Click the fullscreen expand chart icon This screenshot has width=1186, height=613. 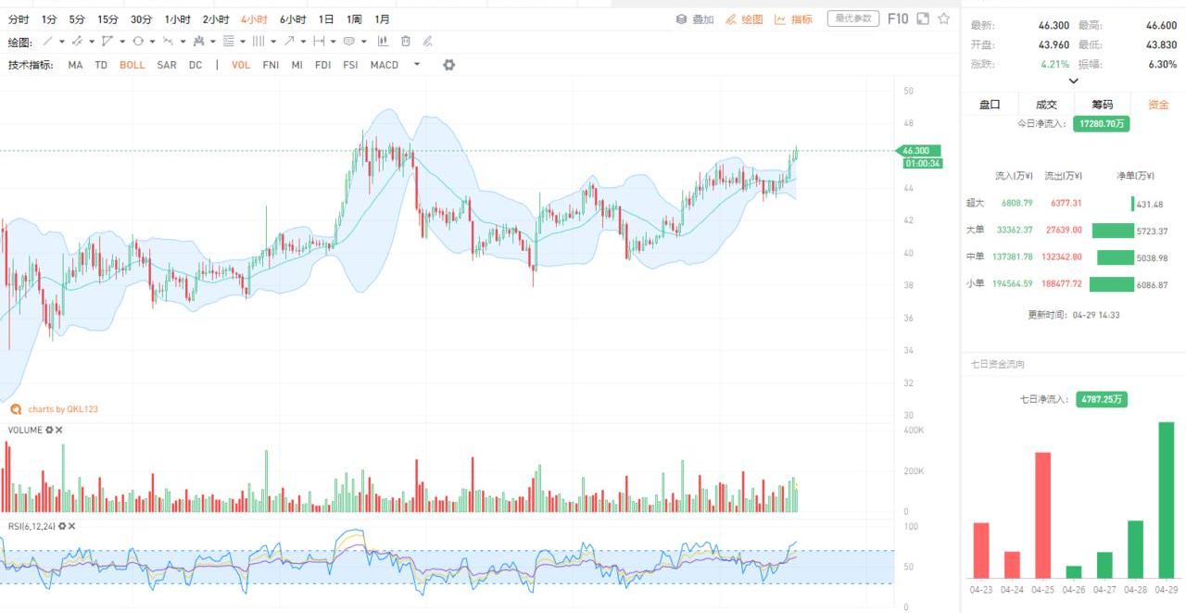(x=923, y=19)
